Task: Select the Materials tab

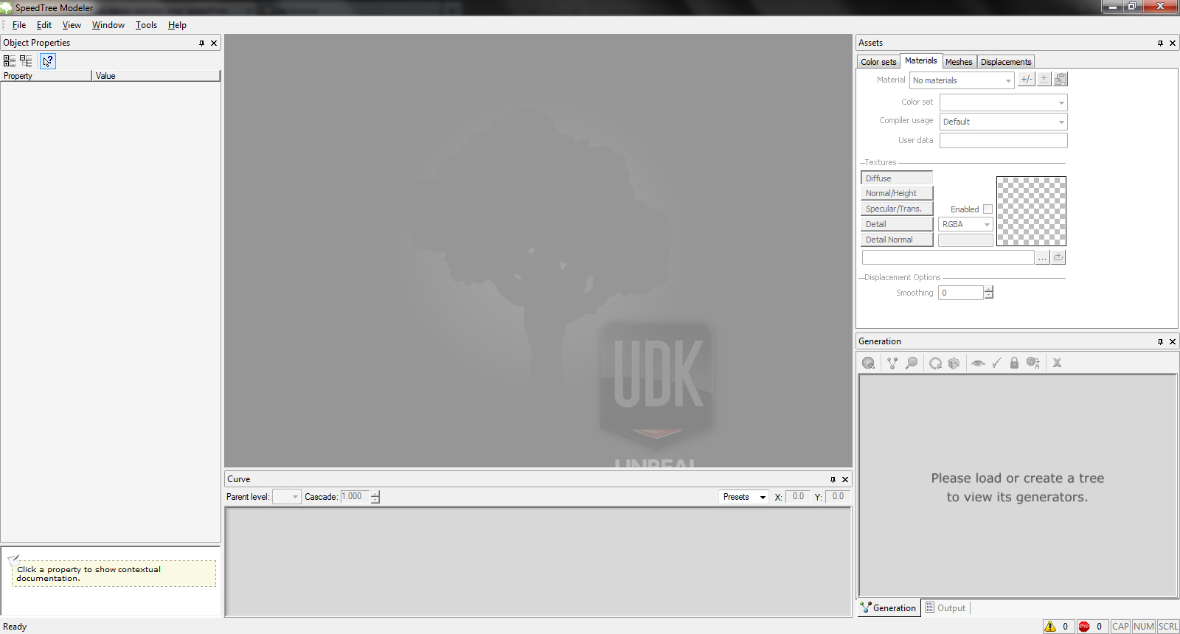Action: 921,60
